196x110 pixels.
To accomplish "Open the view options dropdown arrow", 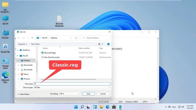I will coord(102,44).
